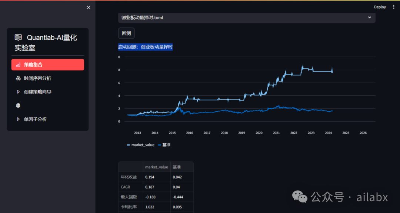Click the dropdown chevron arrow
This screenshot has width=400, height=213.
coord(369,17)
